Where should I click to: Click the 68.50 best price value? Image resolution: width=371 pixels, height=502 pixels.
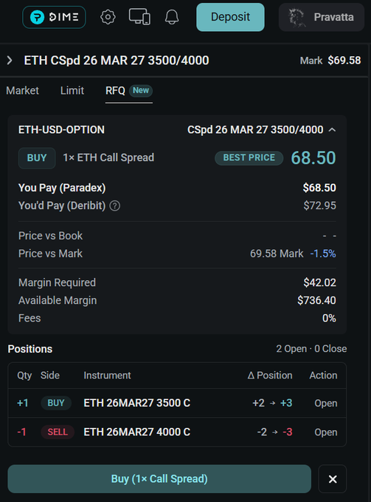coord(313,157)
